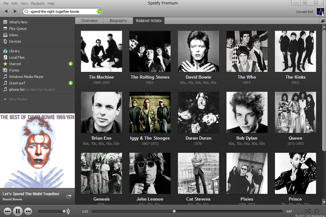Open the Duran Duran artist photo
Viewport: 326px width, 217px height.
pos(198,112)
